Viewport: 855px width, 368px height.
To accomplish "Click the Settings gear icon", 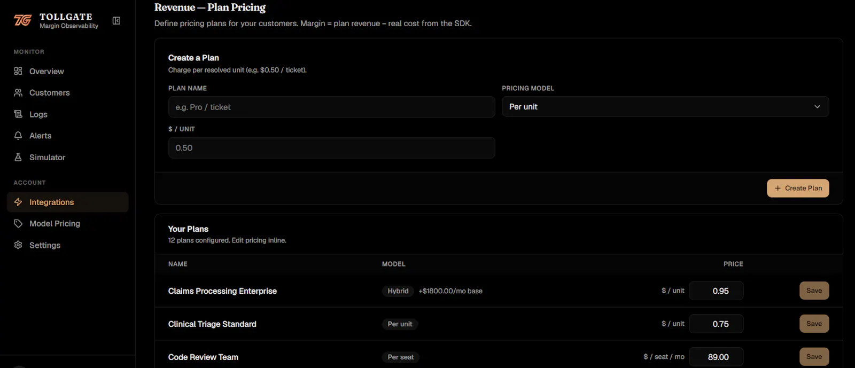I will pos(18,245).
